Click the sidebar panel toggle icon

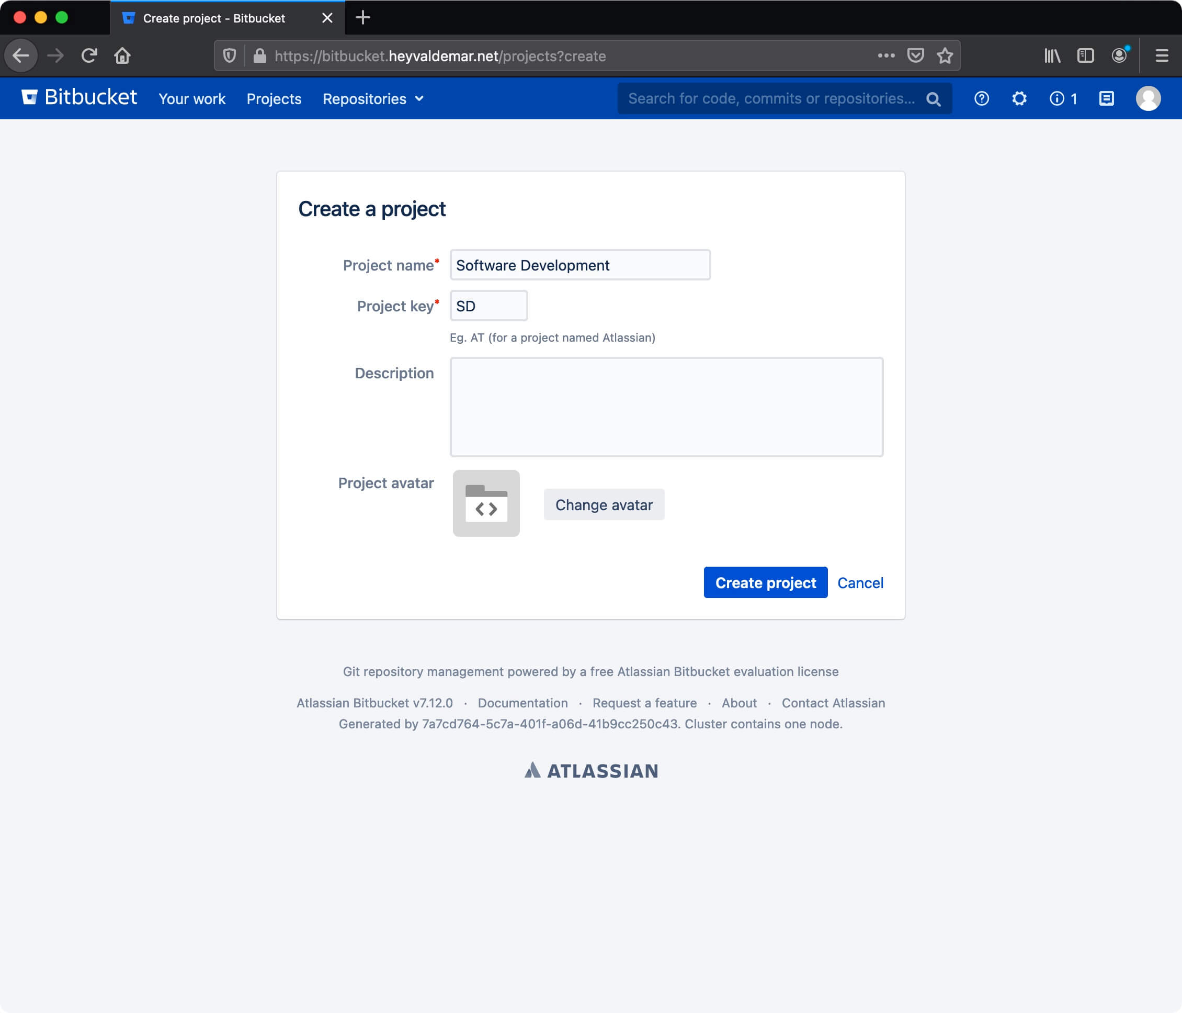click(x=1086, y=57)
